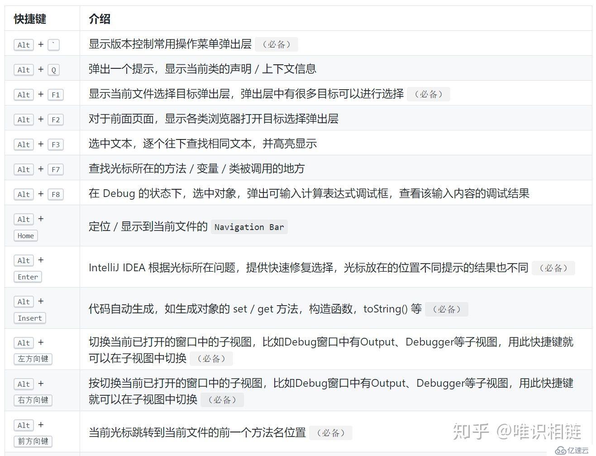
Task: Click the F7 key label
Action: tap(56, 169)
